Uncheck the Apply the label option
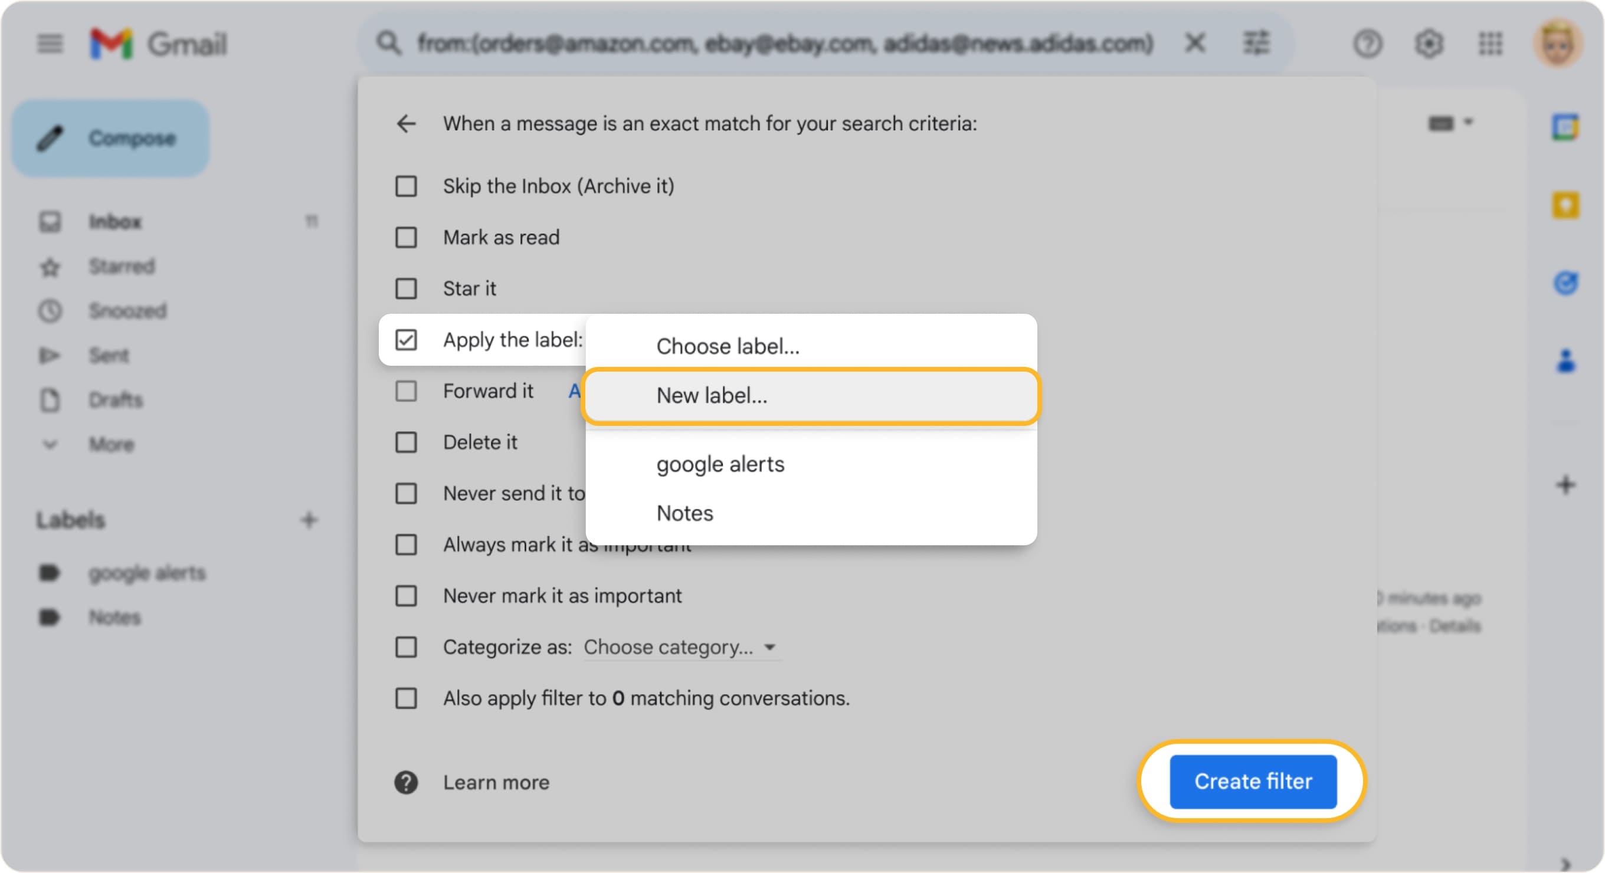Screen dimensions: 1605x873 (x=406, y=340)
